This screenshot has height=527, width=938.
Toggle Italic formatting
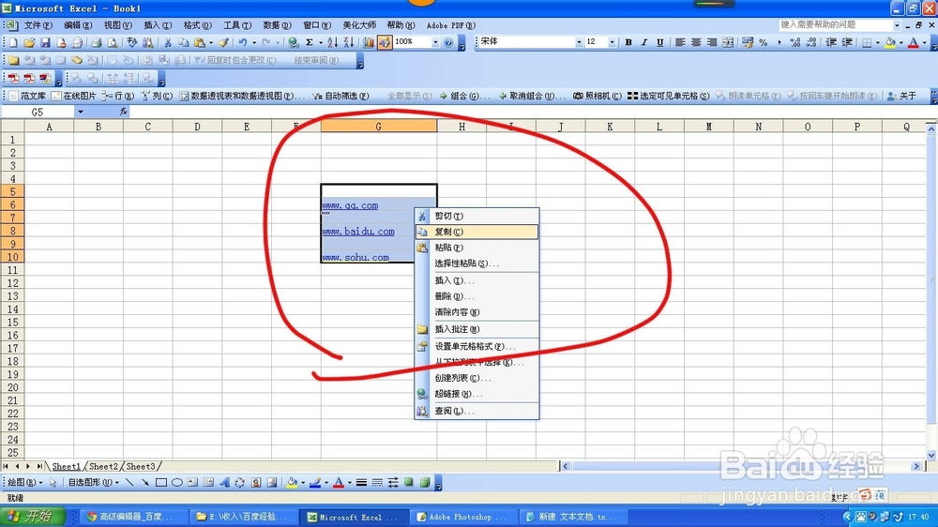(x=644, y=42)
